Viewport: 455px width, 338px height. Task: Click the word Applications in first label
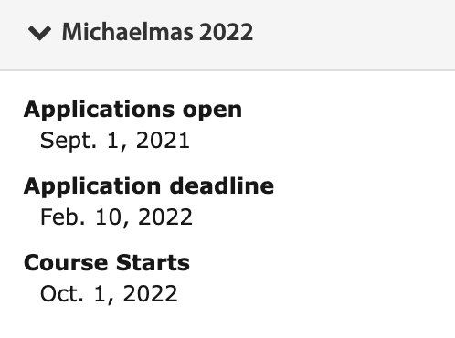click(x=100, y=110)
